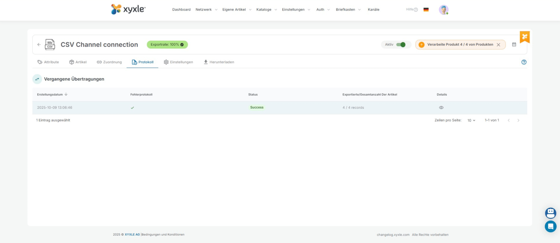Screen dimensions: 560x243
Task: Open the chatbot robot icon
Action: (550, 213)
